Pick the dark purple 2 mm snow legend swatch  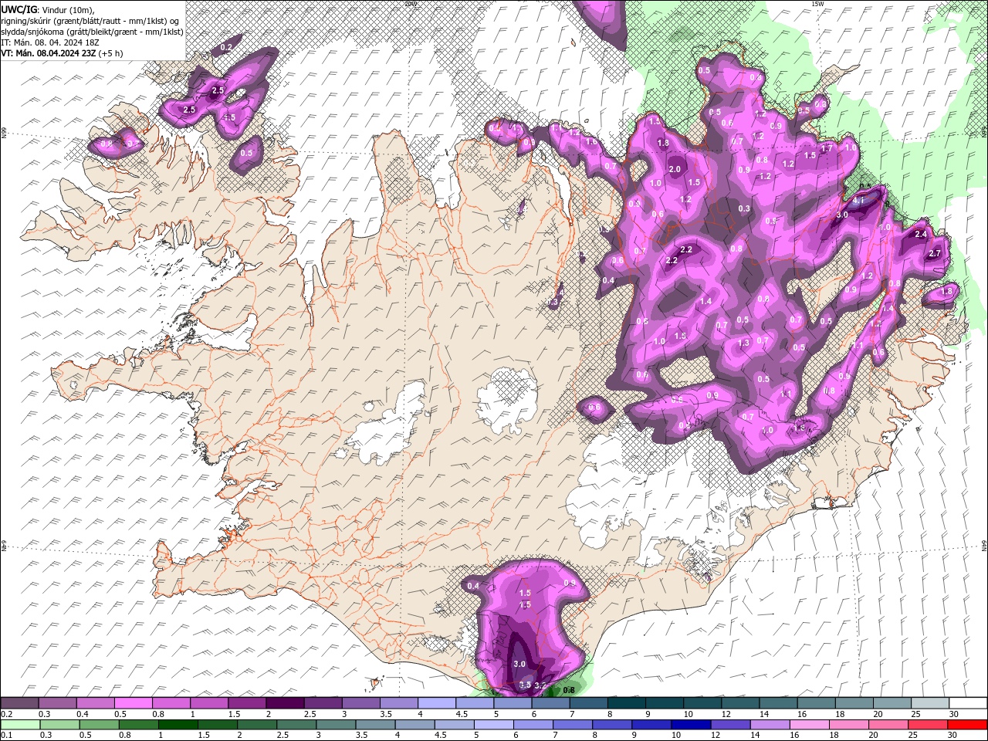[284, 703]
